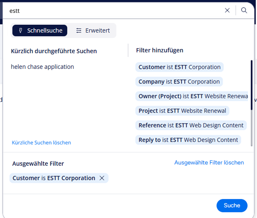Screen dimensions: 257x218
Task: Remove the selected Customer ESTT Corporation filter
Action: [x=102, y=178]
